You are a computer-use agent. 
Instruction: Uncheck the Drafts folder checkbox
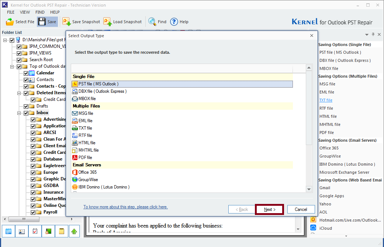26,106
